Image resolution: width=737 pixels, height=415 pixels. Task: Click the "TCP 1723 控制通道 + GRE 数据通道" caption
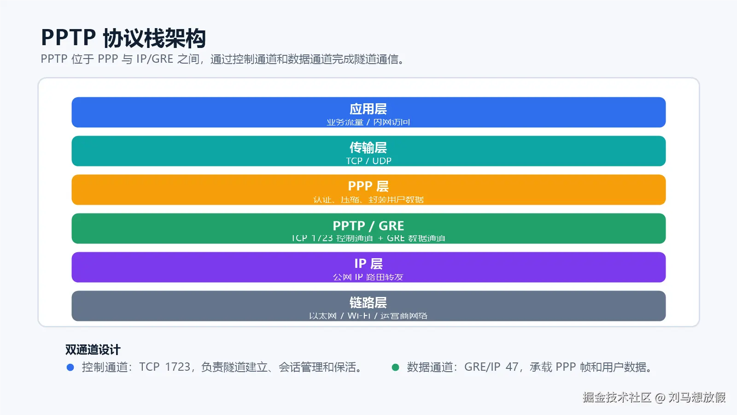368,238
